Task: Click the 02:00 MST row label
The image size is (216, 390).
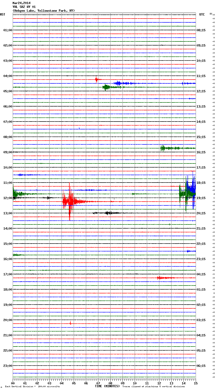Action: coord(8,46)
